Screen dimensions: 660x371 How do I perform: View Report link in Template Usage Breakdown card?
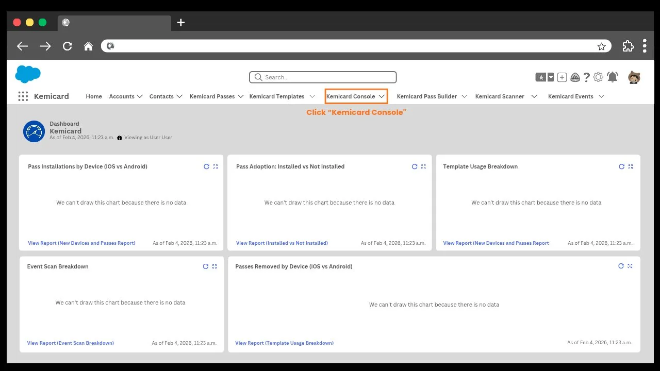point(496,243)
